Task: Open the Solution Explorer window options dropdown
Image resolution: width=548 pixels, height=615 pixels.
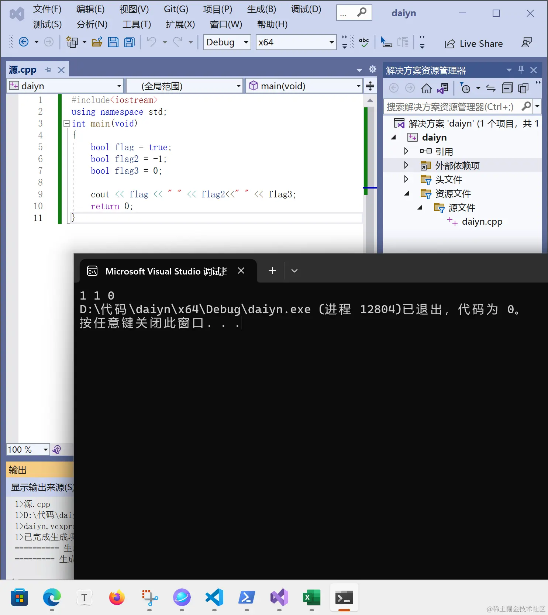Action: tap(509, 70)
